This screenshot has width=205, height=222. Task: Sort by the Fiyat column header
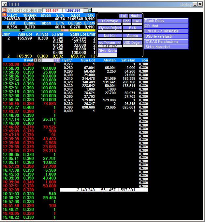[67, 60]
